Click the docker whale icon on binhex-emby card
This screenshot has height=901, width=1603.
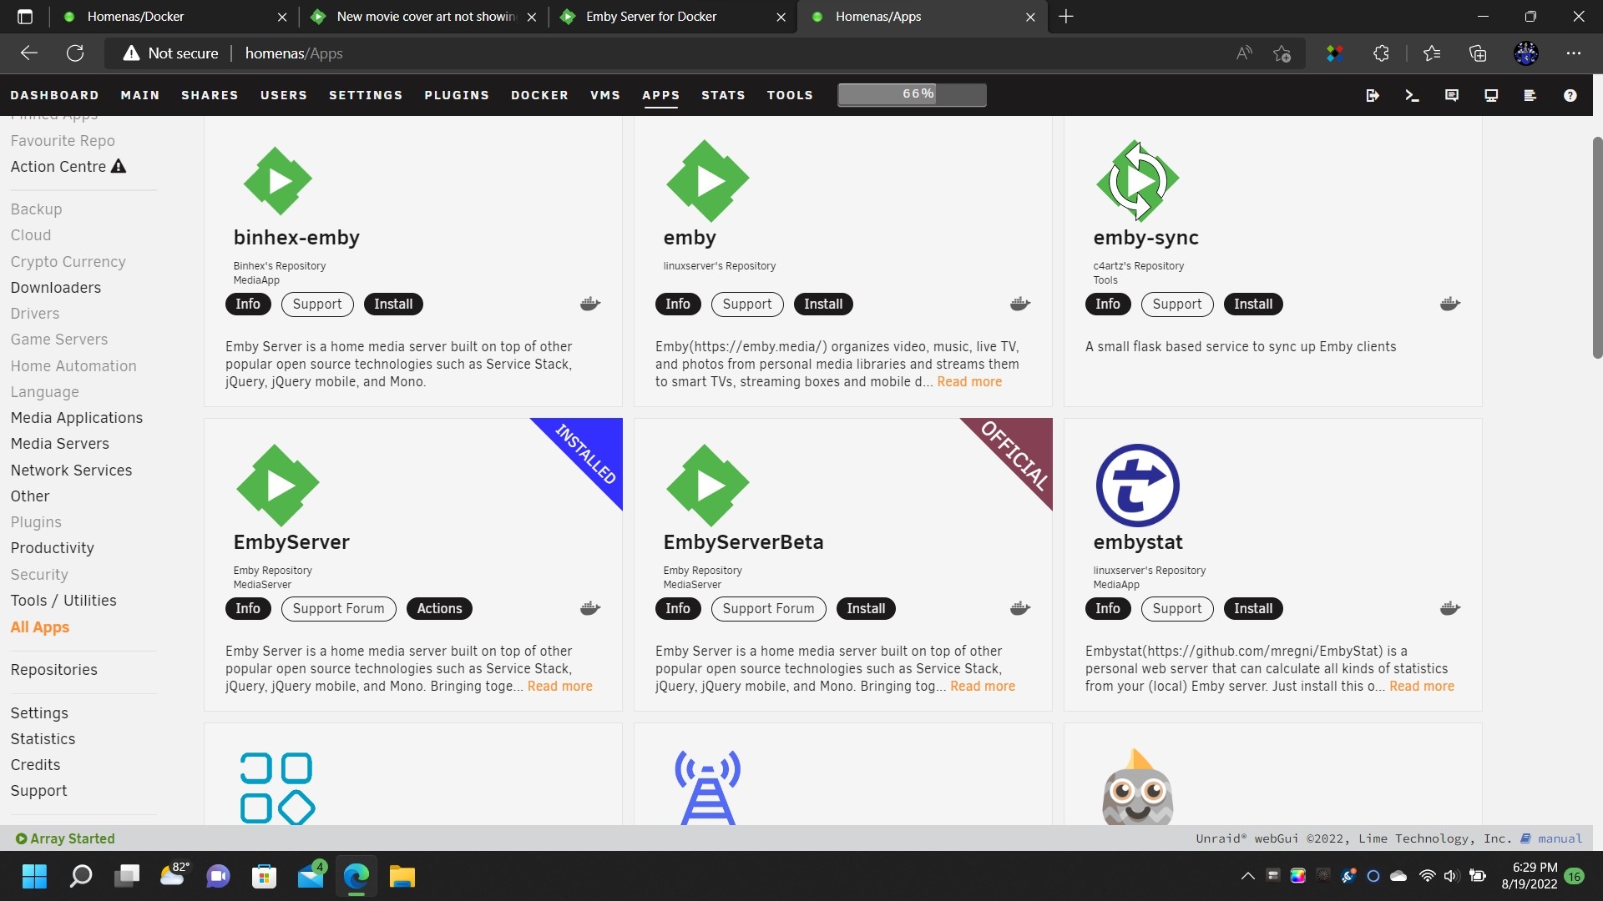pyautogui.click(x=590, y=304)
